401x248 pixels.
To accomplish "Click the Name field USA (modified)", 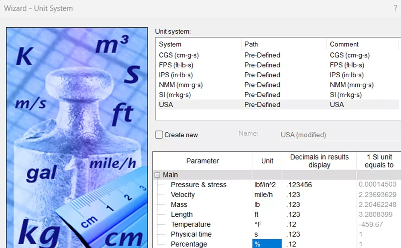I will click(340, 135).
